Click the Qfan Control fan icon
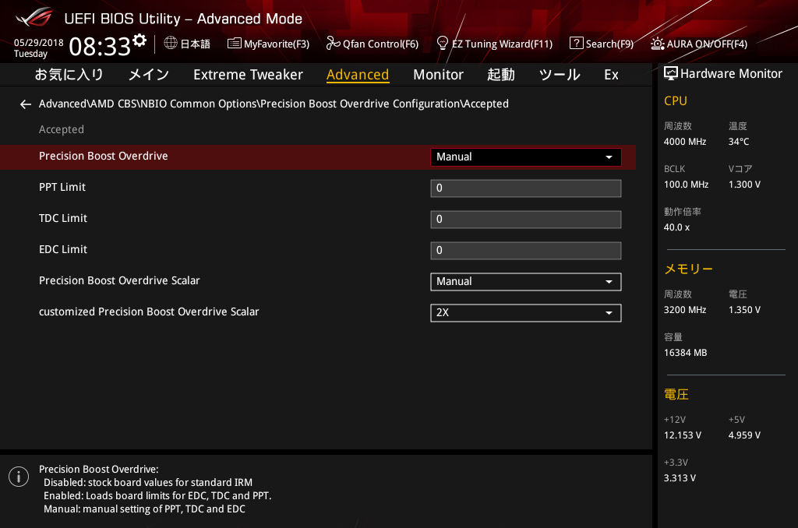 pyautogui.click(x=333, y=44)
